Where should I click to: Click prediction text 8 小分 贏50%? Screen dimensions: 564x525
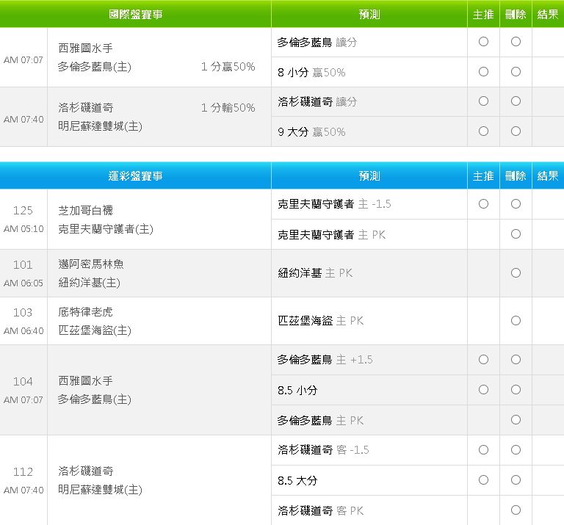[x=311, y=72]
